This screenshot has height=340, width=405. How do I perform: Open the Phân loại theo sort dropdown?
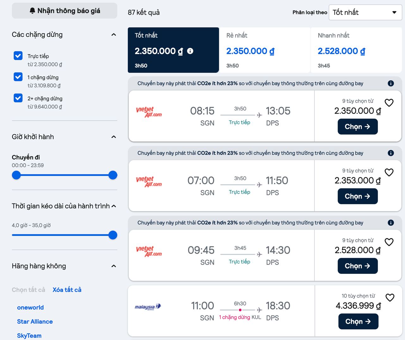tap(365, 12)
